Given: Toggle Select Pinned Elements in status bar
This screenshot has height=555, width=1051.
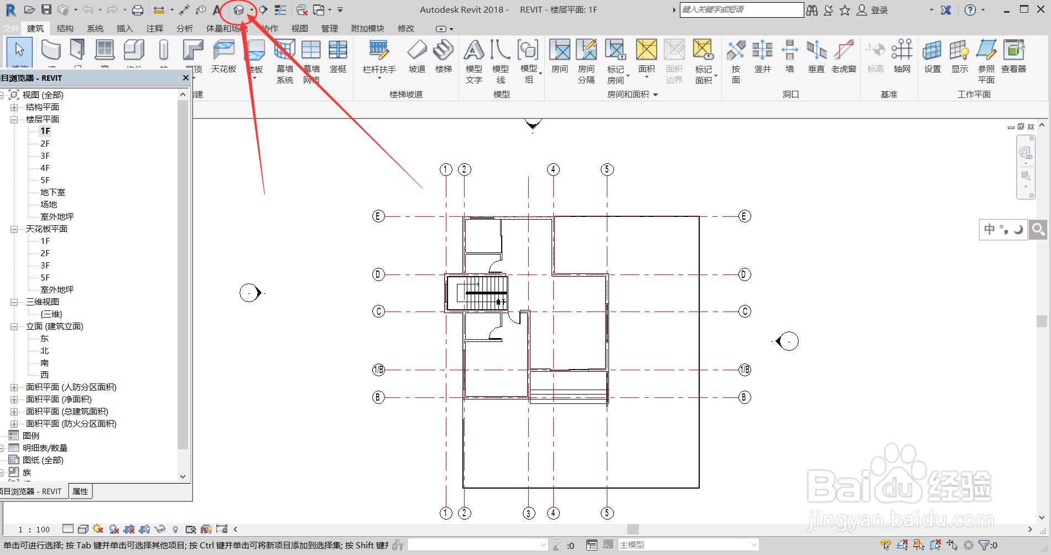Looking at the screenshot, I should point(919,545).
